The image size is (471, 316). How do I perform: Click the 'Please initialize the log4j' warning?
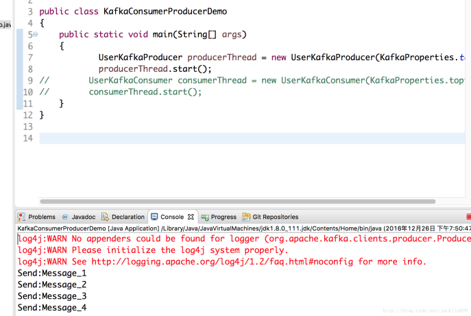tap(153, 250)
